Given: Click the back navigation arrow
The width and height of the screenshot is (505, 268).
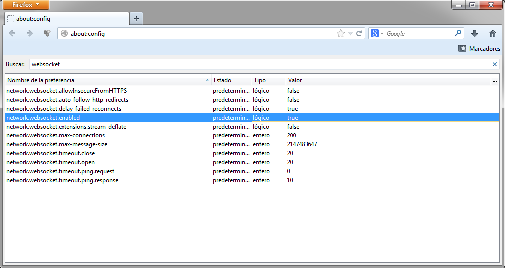Looking at the screenshot, I should click(x=12, y=33).
